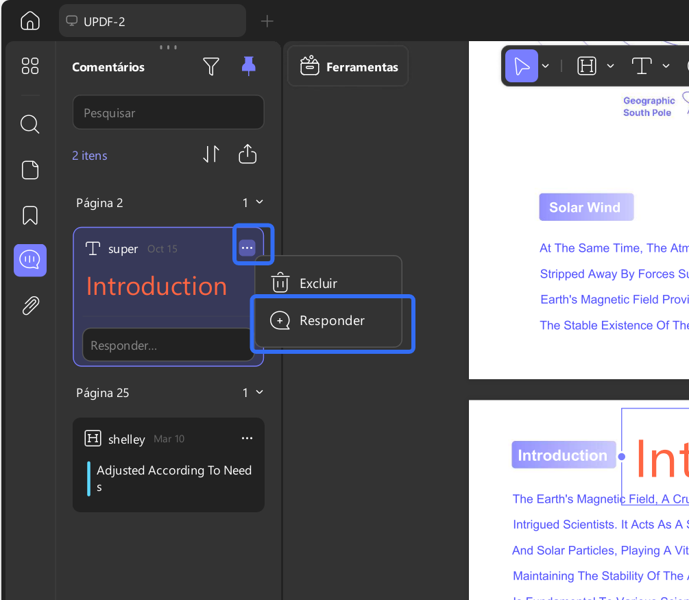Click the sort comments icon
The image size is (689, 600).
(211, 154)
